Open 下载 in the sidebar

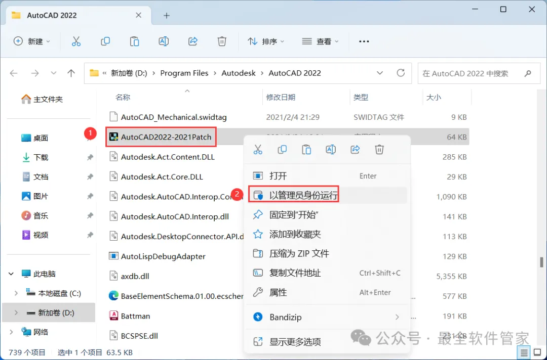click(x=35, y=157)
